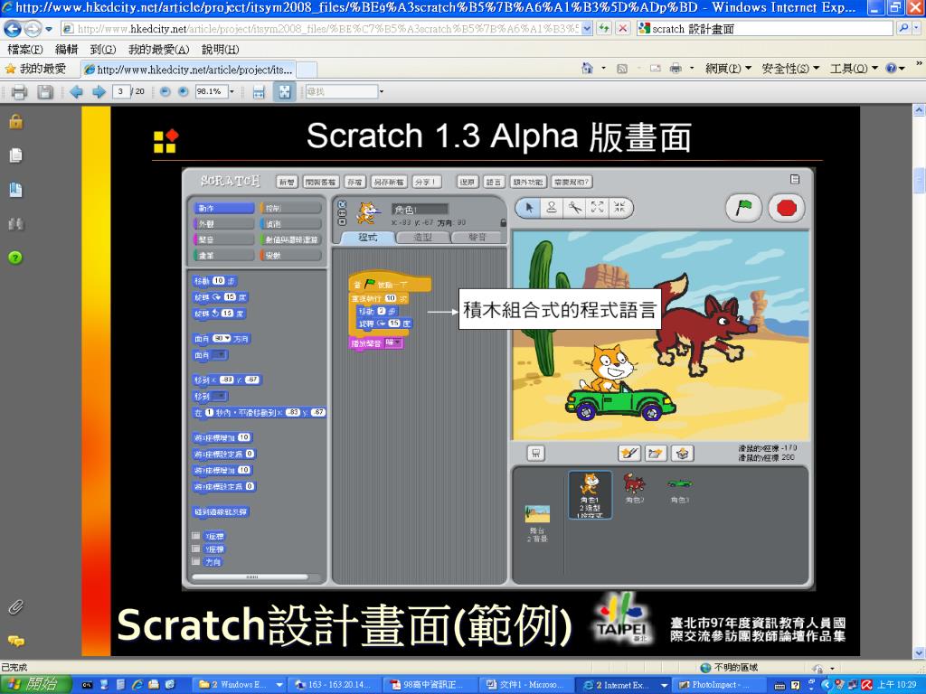The image size is (926, 694).
Task: Open the 文件1 - Microsoft Word taskbar button
Action: point(524,685)
